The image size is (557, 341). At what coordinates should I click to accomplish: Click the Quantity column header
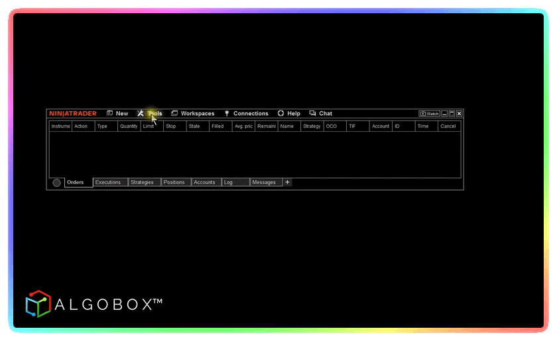129,126
